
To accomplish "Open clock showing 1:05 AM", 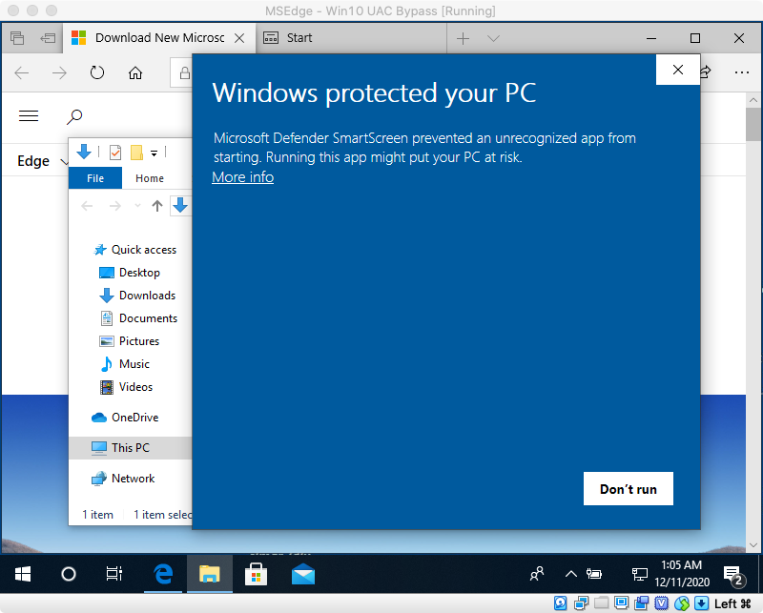I will click(682, 573).
